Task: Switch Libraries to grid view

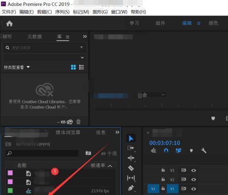Action: [x=73, y=67]
